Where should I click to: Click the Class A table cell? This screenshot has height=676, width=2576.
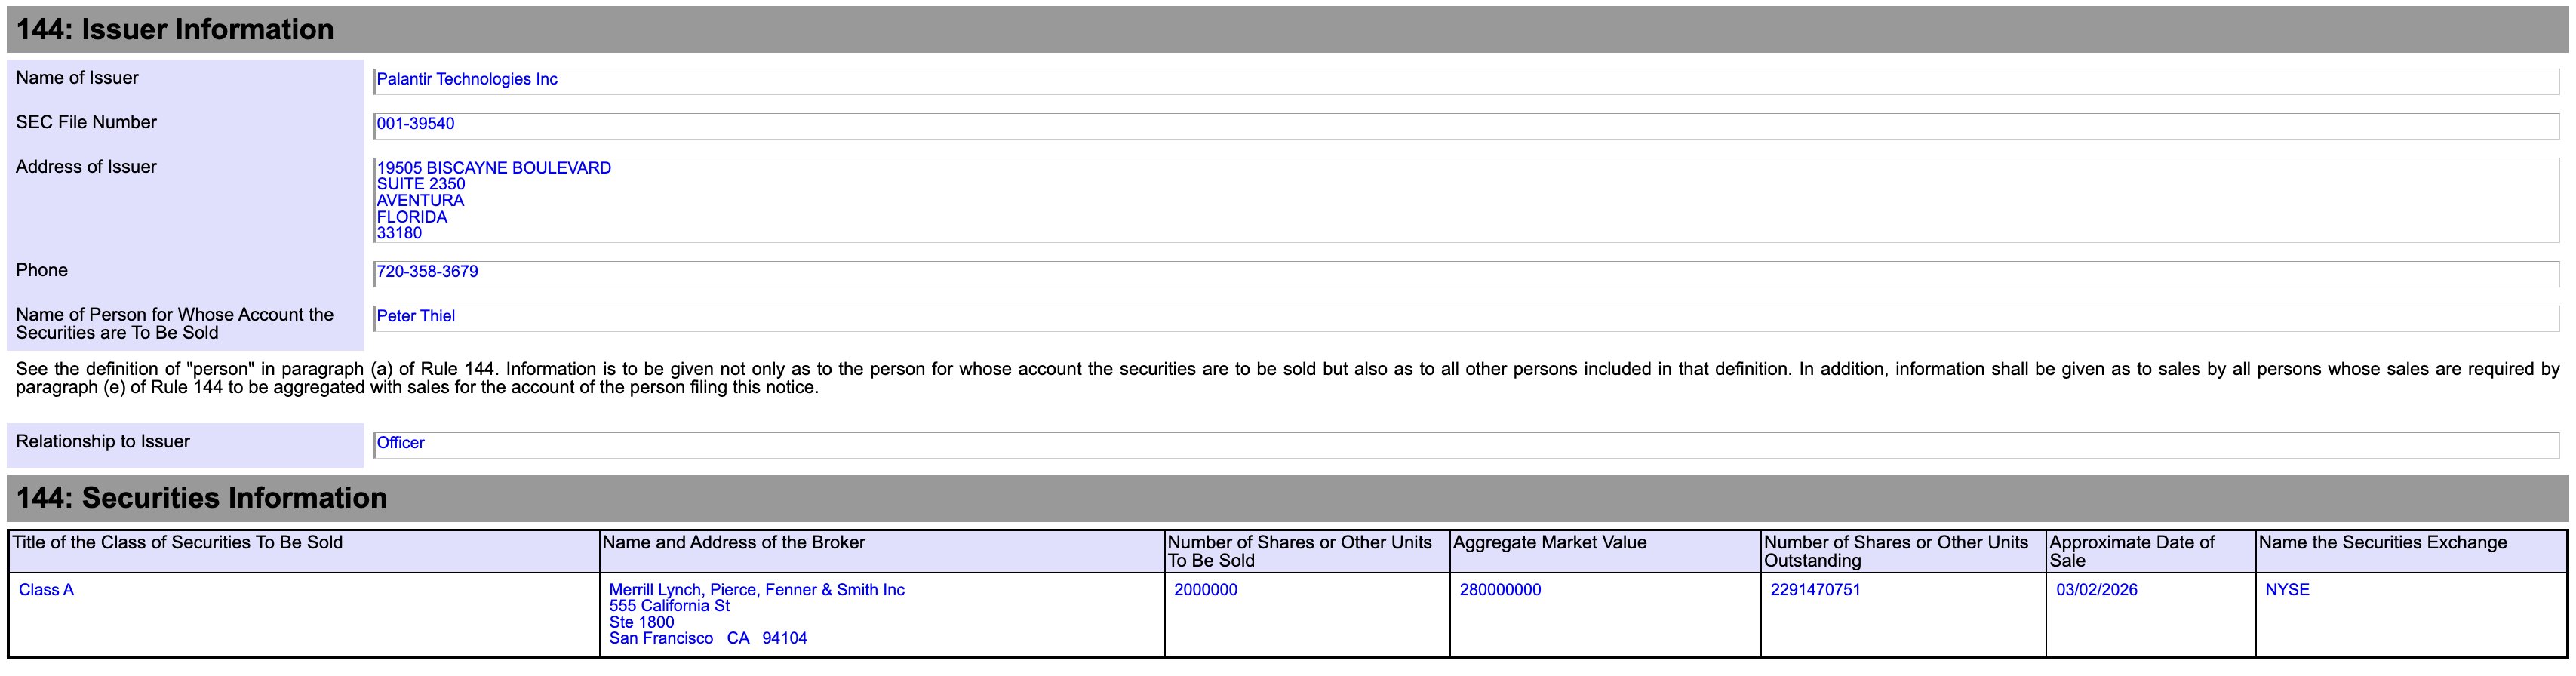point(46,590)
